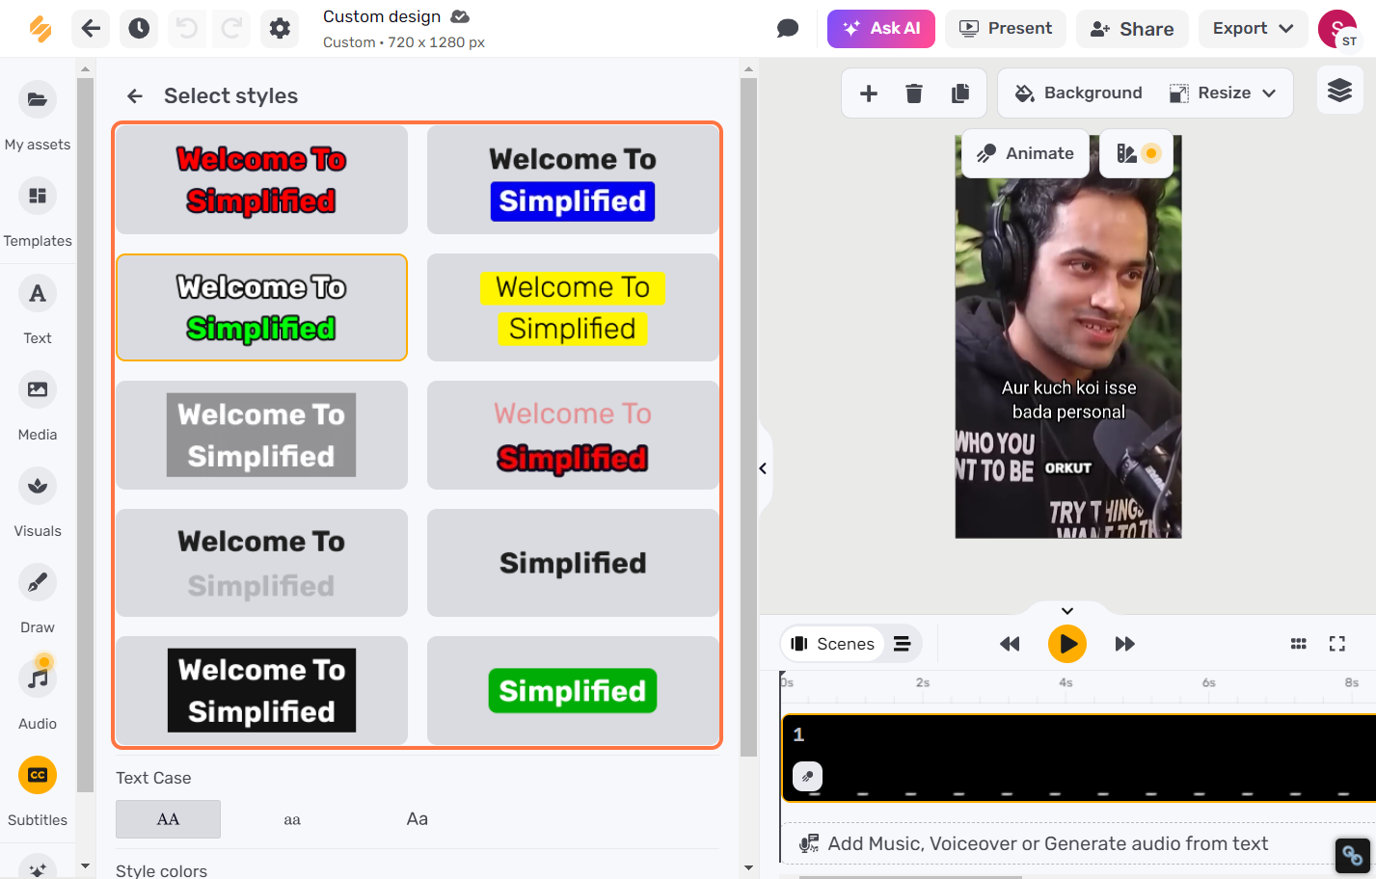The image size is (1376, 879).
Task: Choose the blue highlight subtitle style
Action: [x=573, y=180]
